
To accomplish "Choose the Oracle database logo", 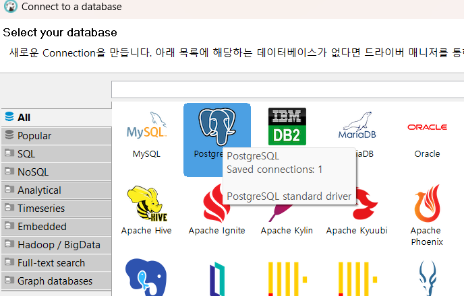I will tap(427, 127).
